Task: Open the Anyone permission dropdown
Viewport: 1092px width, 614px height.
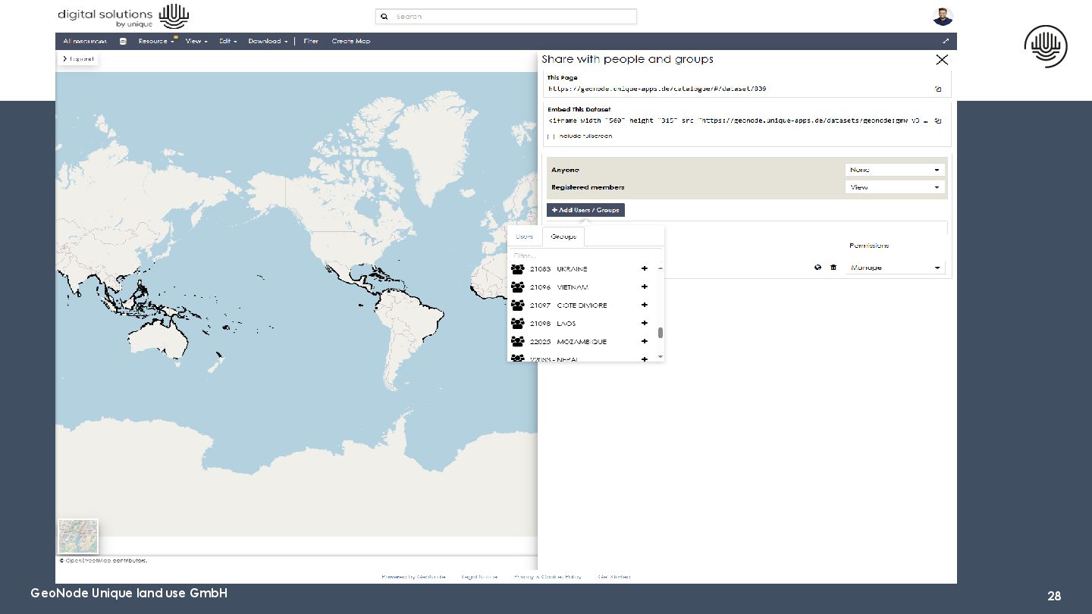Action: point(895,170)
